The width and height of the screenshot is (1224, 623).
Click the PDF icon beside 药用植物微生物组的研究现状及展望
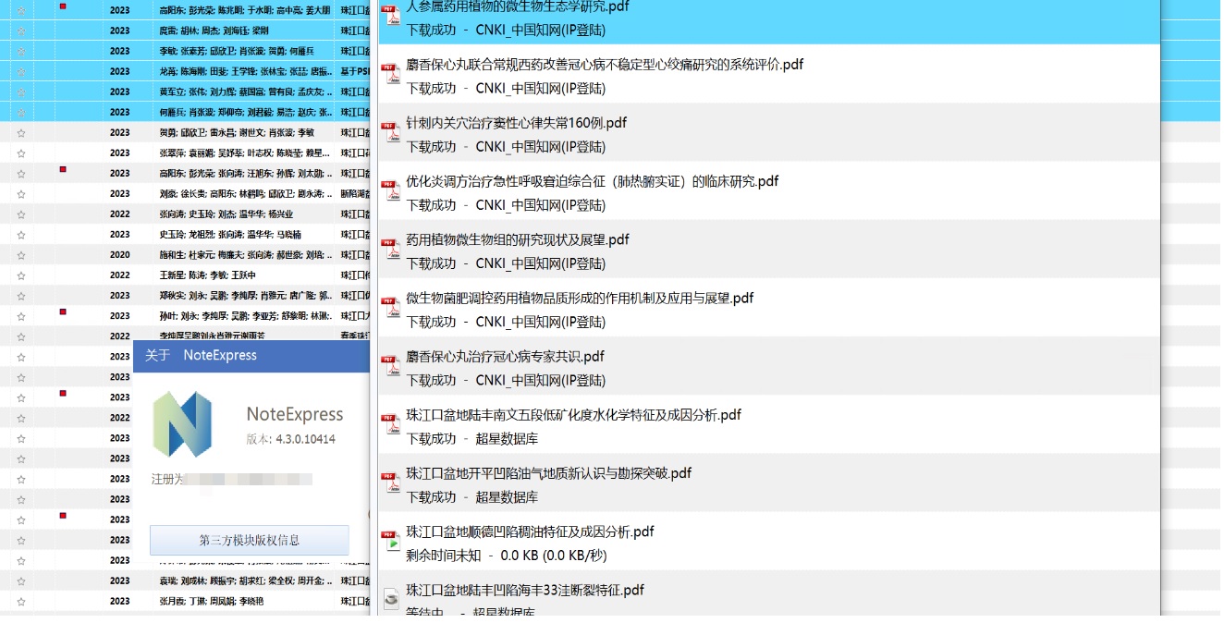(392, 247)
